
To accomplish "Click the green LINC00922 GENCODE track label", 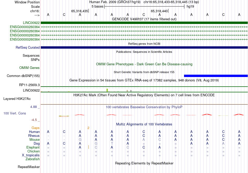I will point(31,23).
